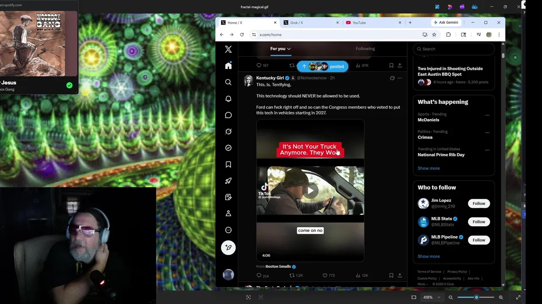542x304 pixels.
Task: Open National Prime Rib Day trend
Action: click(x=441, y=155)
